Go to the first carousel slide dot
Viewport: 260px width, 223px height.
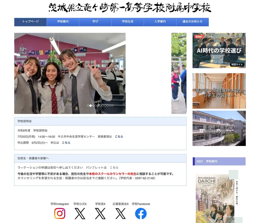88,105
